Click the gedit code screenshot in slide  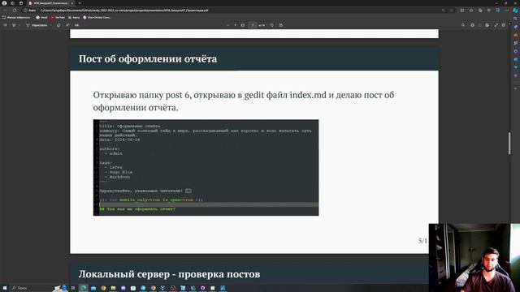pyautogui.click(x=206, y=168)
